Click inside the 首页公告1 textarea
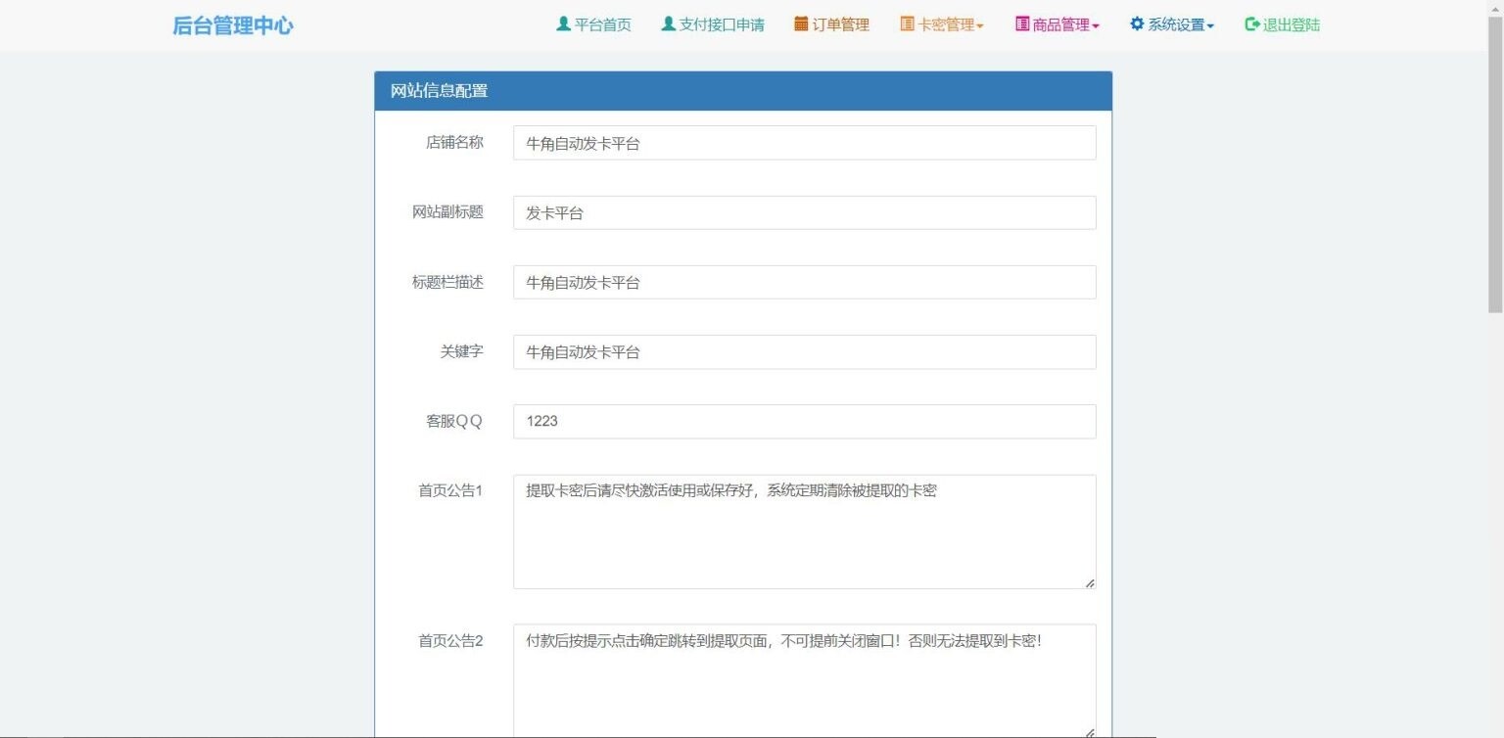The height and width of the screenshot is (738, 1504). (804, 531)
